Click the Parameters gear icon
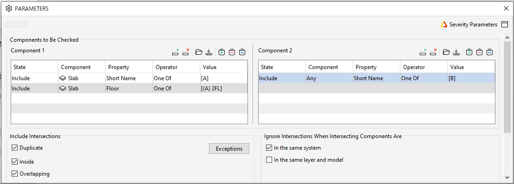The width and height of the screenshot is (514, 184). click(x=9, y=8)
